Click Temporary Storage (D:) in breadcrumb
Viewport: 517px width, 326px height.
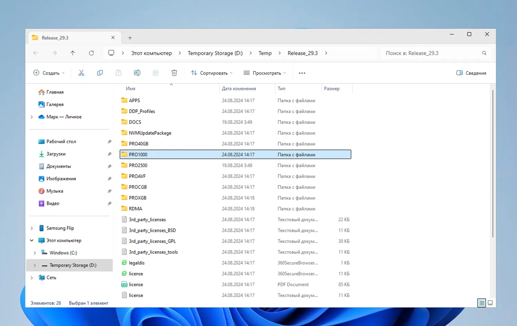(215, 53)
